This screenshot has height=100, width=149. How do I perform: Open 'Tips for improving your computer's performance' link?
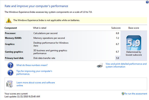click(x=34, y=72)
